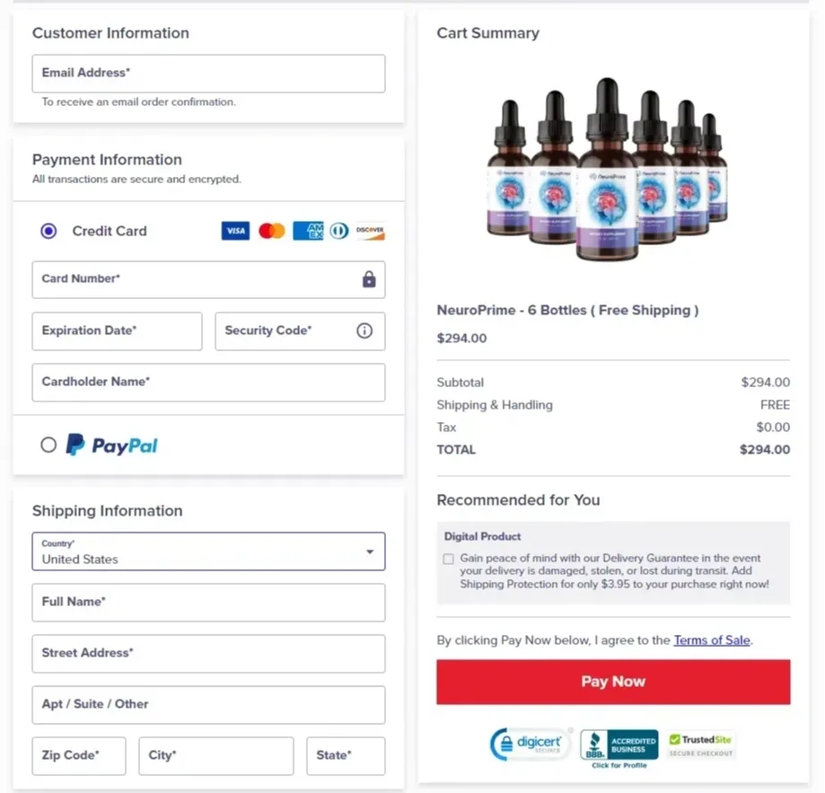The height and width of the screenshot is (793, 825).
Task: Click the Country dropdown arrow
Action: tap(372, 551)
